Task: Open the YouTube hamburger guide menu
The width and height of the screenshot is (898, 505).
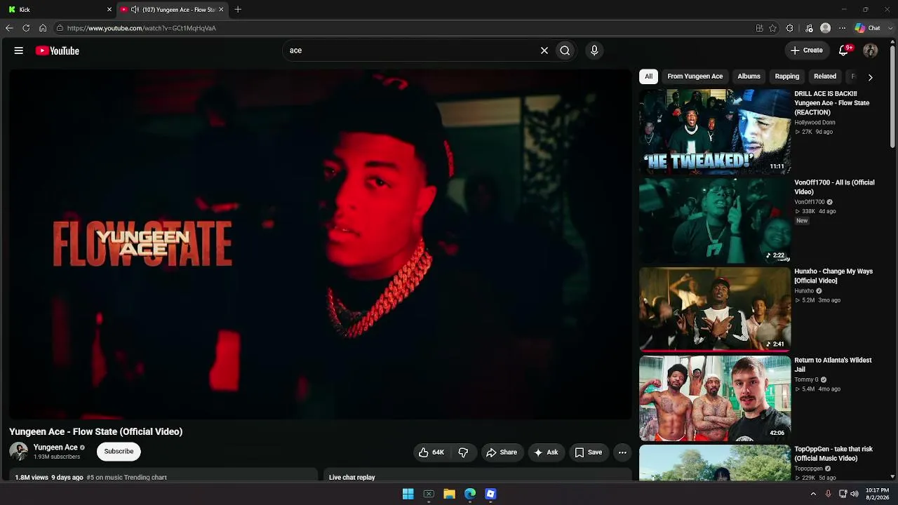Action: 19,50
